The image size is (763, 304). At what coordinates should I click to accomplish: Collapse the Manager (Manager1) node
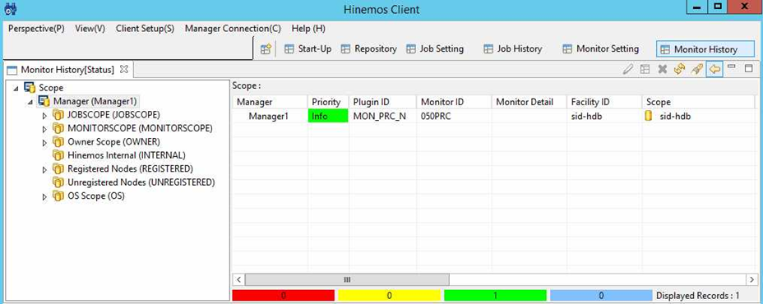[x=30, y=102]
